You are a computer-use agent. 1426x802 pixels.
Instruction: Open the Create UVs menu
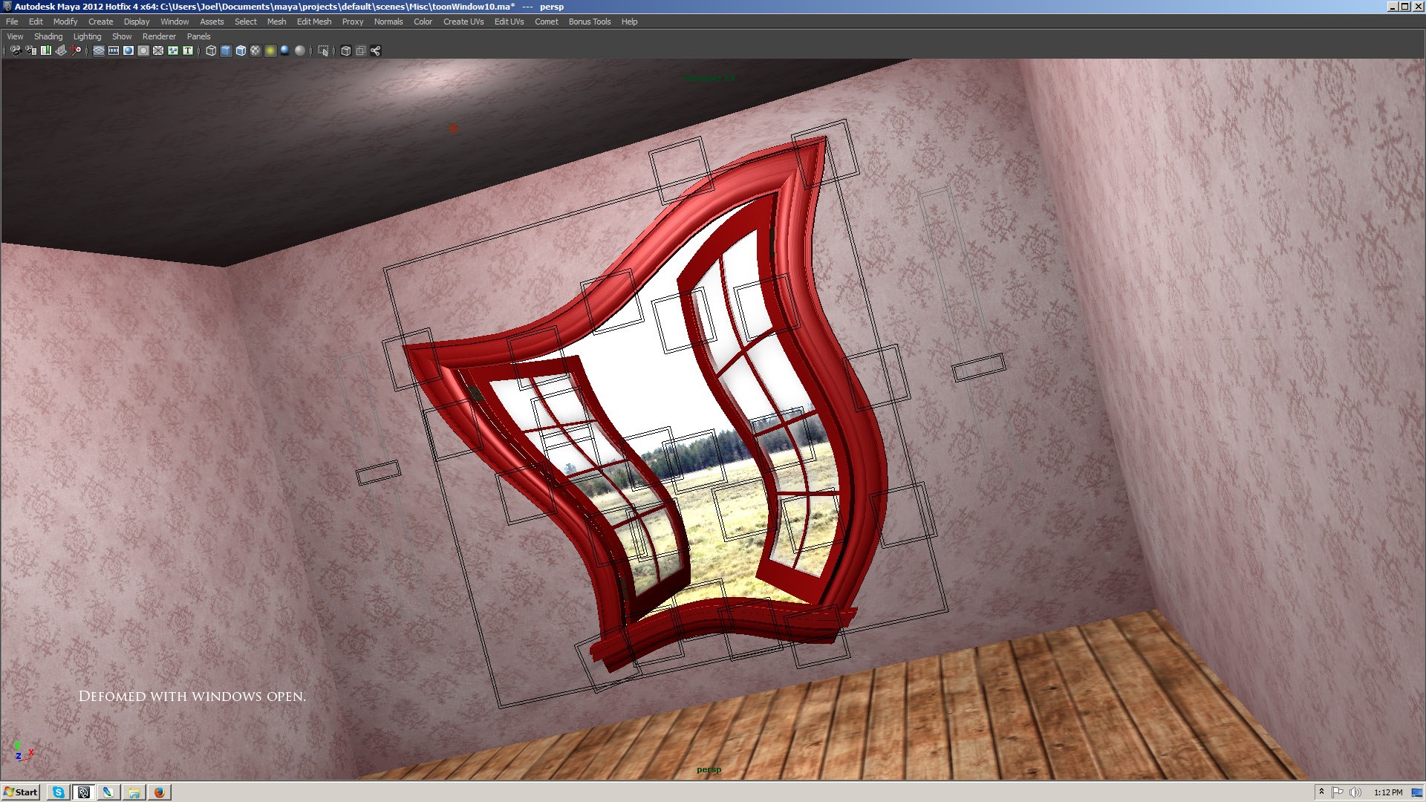(x=463, y=22)
